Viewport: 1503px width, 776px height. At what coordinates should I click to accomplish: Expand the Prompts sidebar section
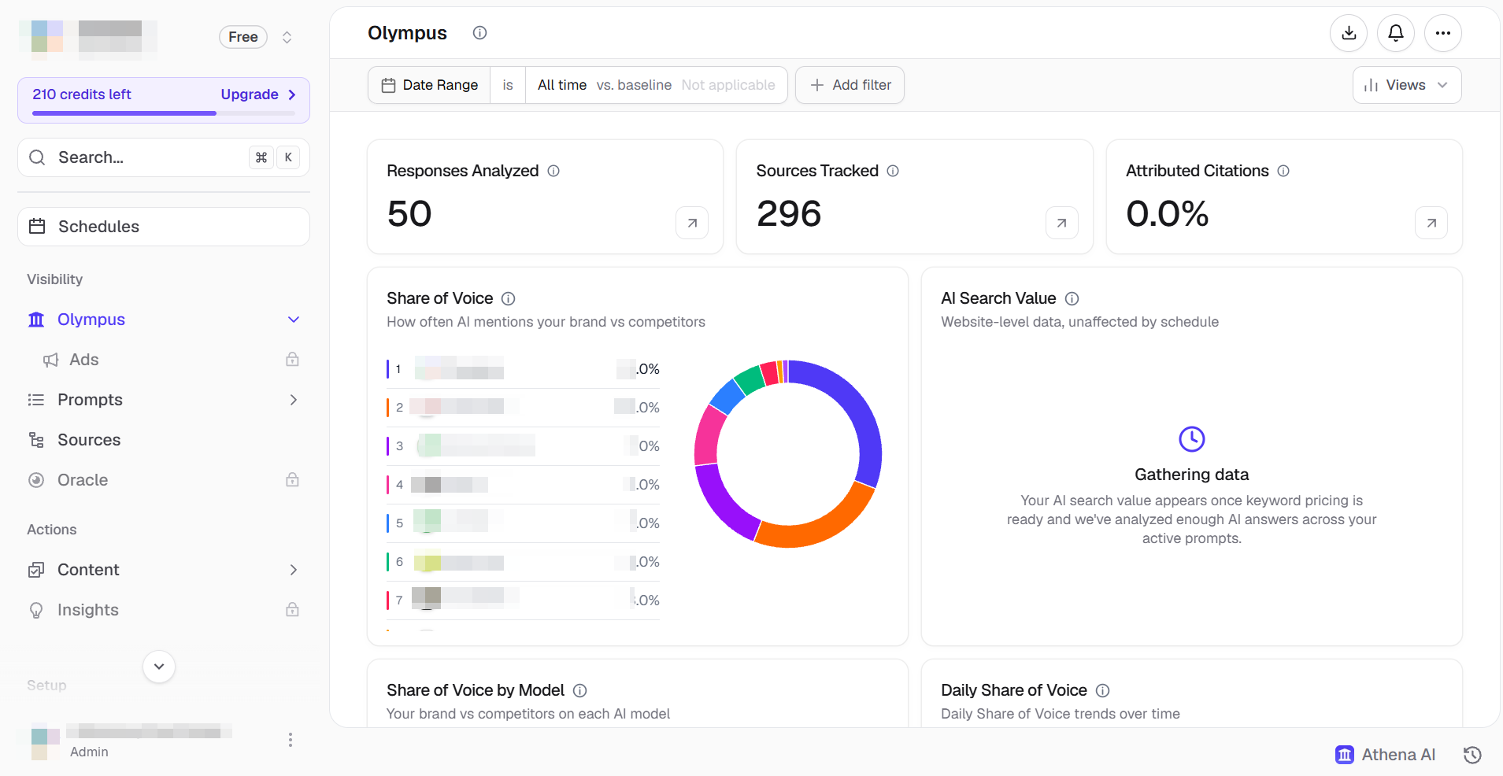pyautogui.click(x=294, y=400)
